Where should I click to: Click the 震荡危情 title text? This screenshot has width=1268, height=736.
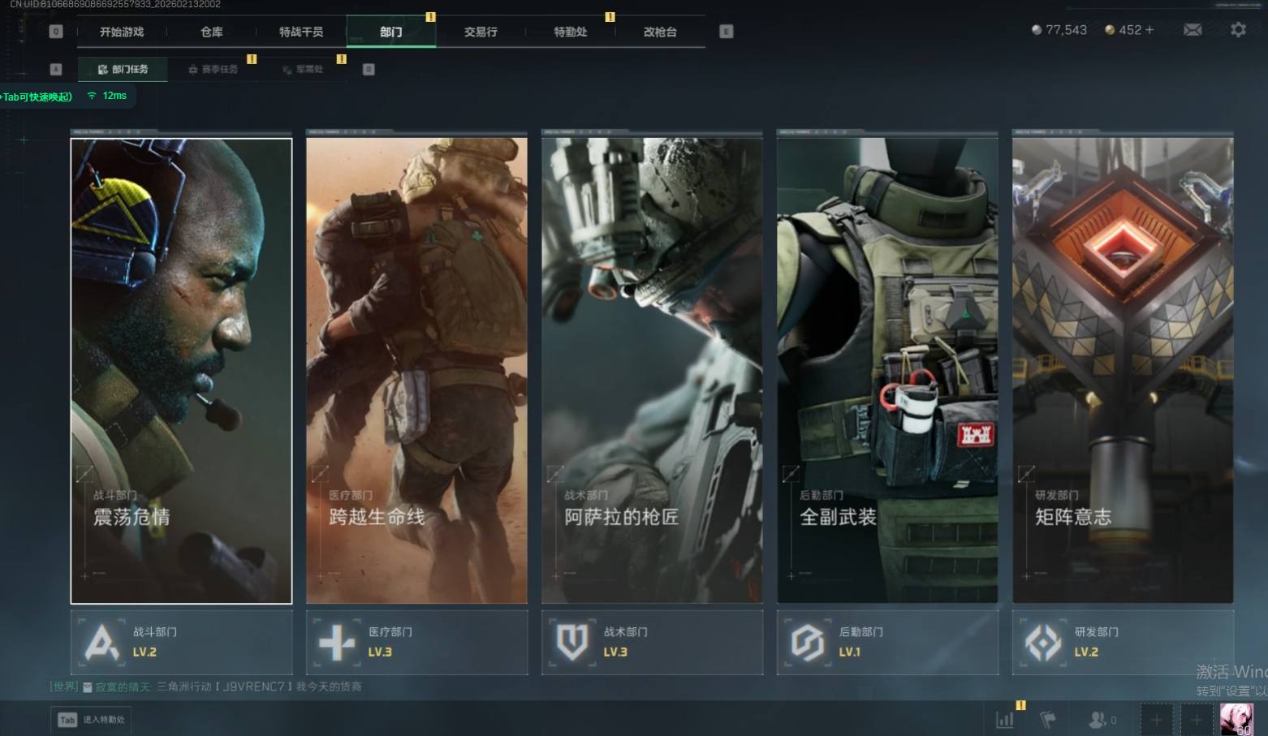pyautogui.click(x=132, y=517)
